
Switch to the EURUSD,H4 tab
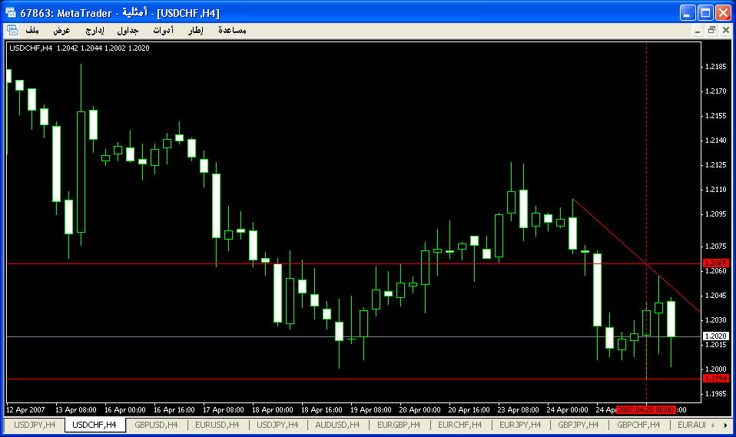(x=217, y=425)
